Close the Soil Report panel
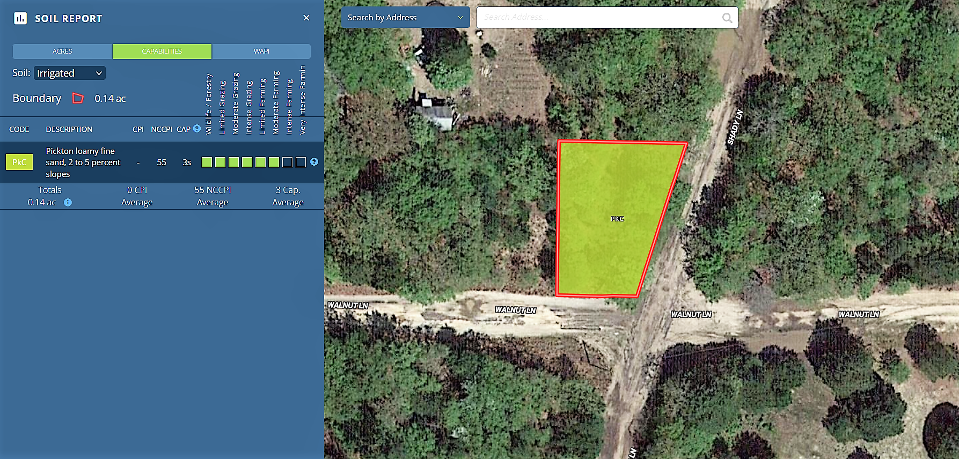The height and width of the screenshot is (459, 959). [306, 18]
